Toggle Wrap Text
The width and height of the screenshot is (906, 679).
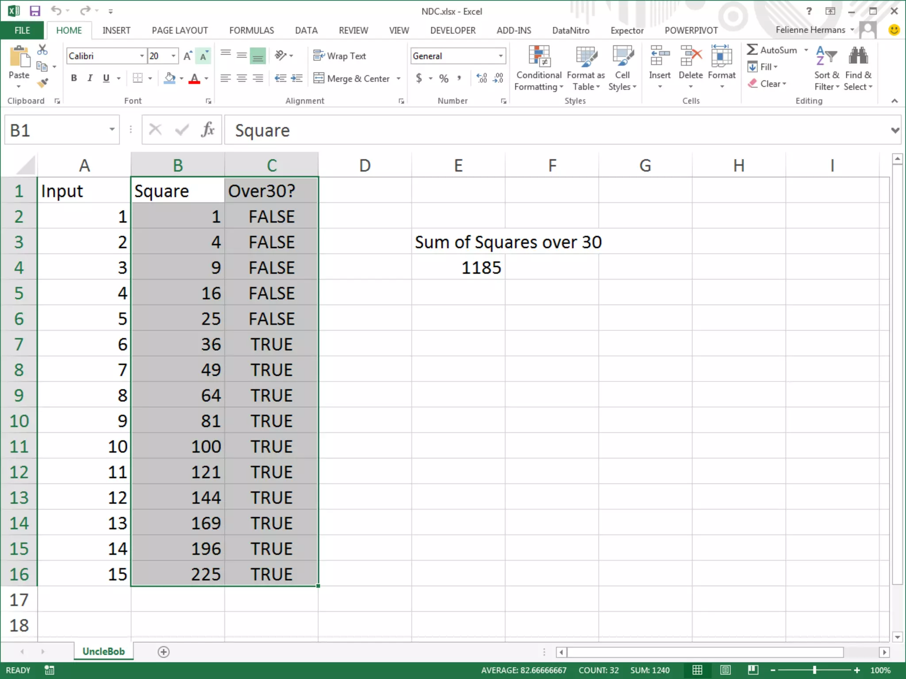pos(340,56)
